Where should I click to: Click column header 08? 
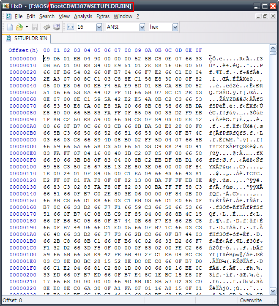click(x=128, y=50)
